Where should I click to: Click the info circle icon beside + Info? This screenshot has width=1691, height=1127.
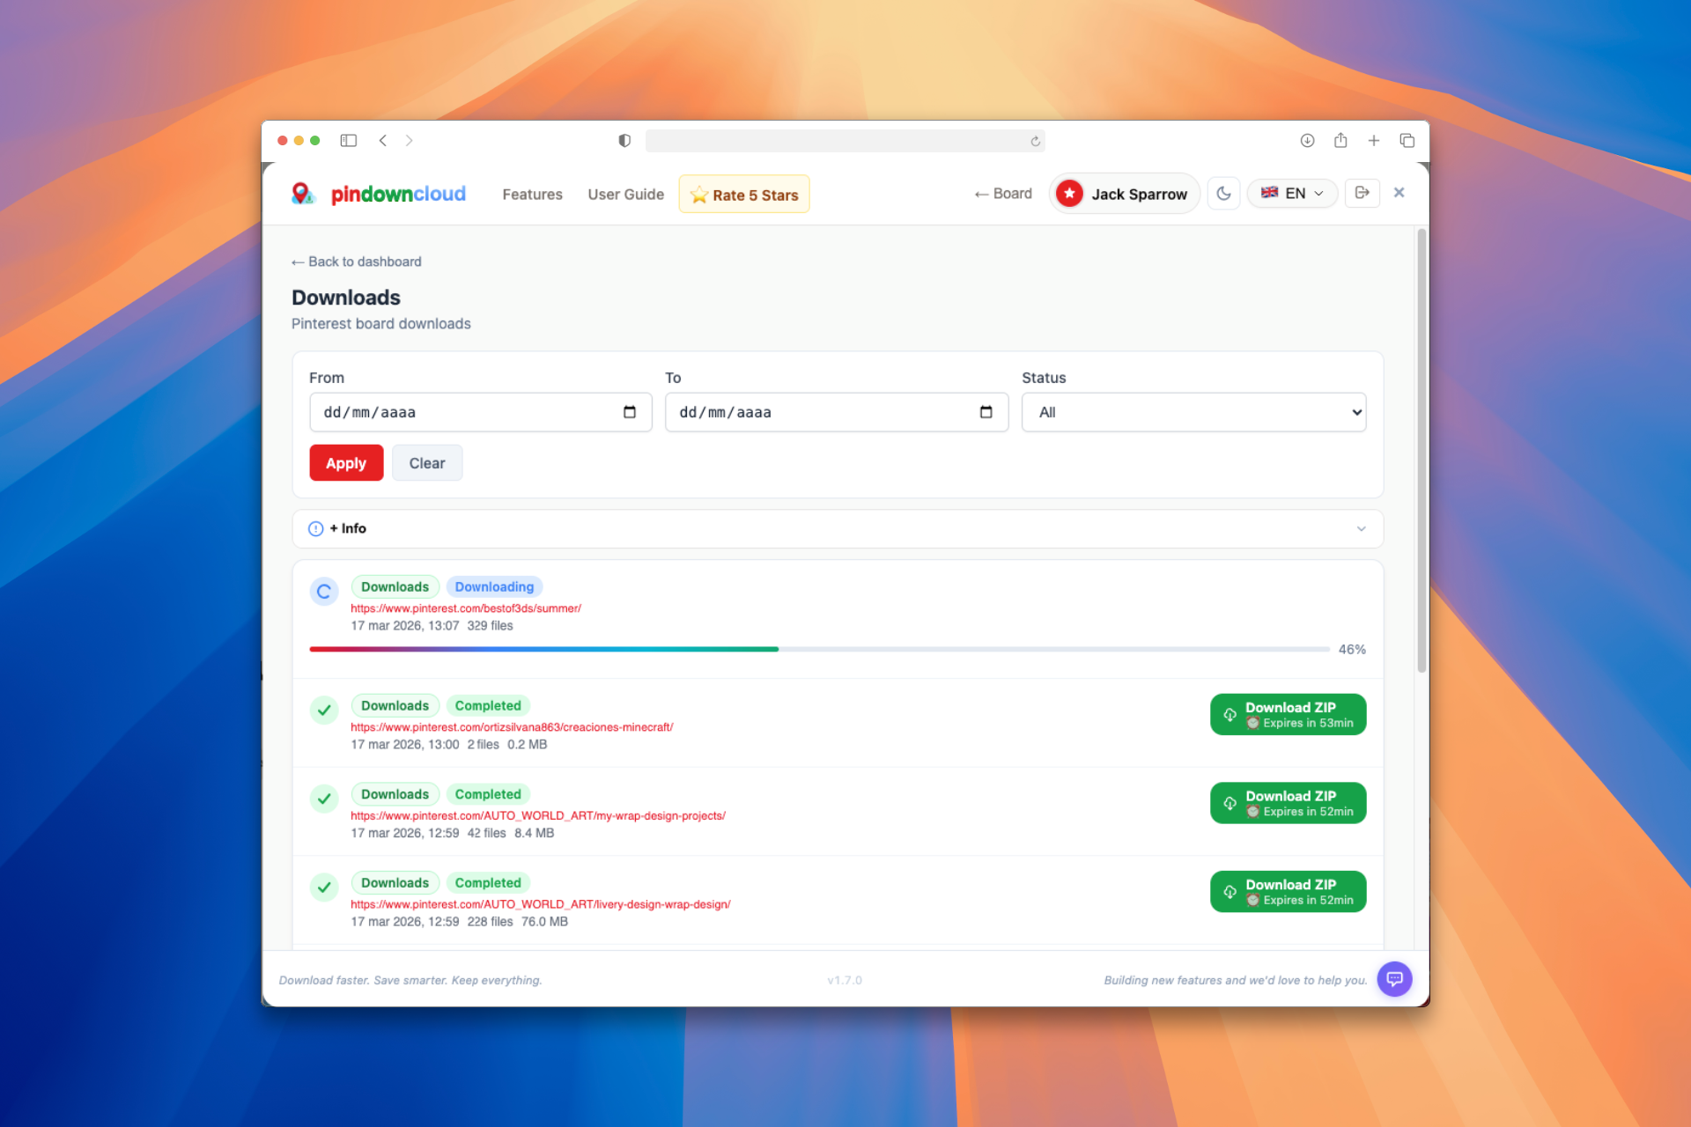[315, 528]
